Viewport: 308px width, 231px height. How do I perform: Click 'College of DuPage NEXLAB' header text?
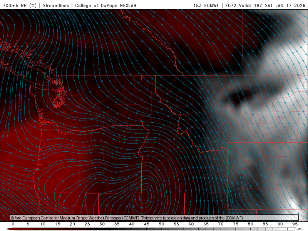[105, 5]
